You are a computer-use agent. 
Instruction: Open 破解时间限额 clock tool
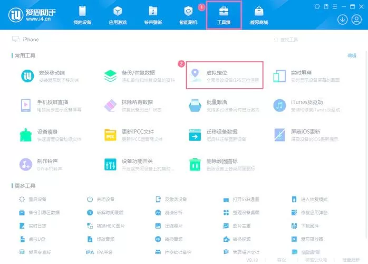[105, 212]
